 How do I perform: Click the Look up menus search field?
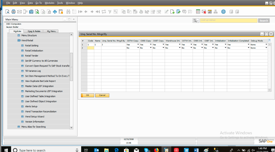228,21
